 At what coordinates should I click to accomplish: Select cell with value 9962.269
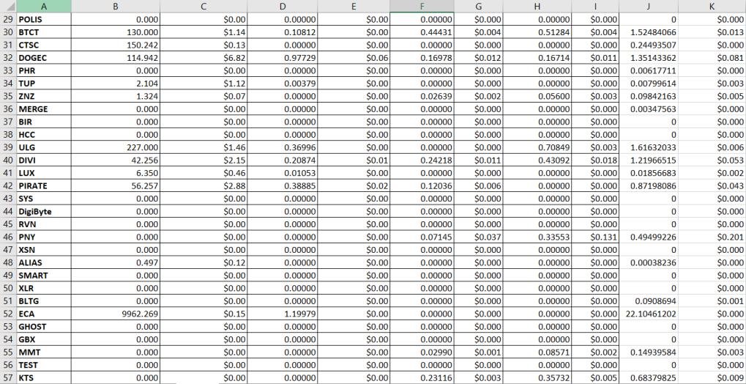pyautogui.click(x=116, y=314)
